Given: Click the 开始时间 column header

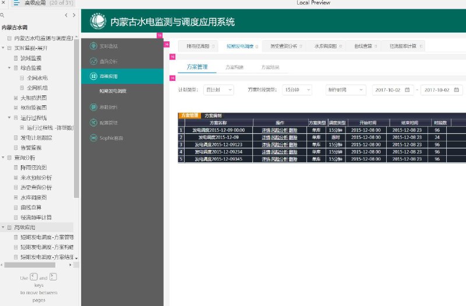Looking at the screenshot, I should point(368,123).
